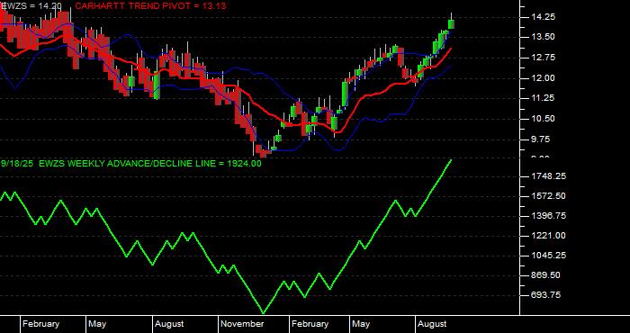The image size is (630, 333).
Task: Click the first February label on time axis
Action: (x=41, y=324)
